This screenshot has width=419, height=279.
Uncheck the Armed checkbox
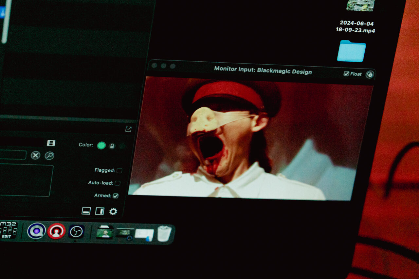pyautogui.click(x=116, y=196)
